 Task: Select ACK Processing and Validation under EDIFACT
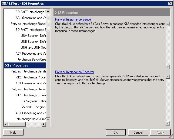(x=31, y=54)
